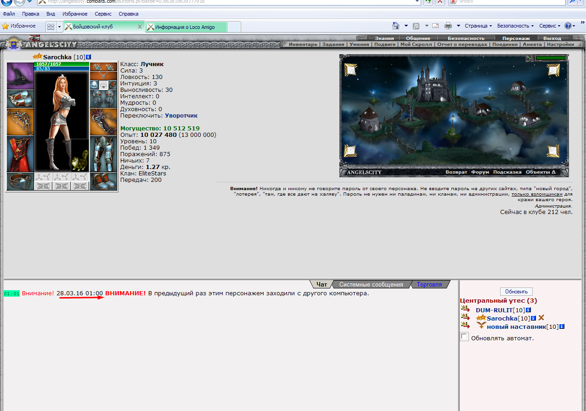Open the Безопасность browser toolbar dropdown
Image resolution: width=586 pixels, height=411 pixels.
click(516, 26)
